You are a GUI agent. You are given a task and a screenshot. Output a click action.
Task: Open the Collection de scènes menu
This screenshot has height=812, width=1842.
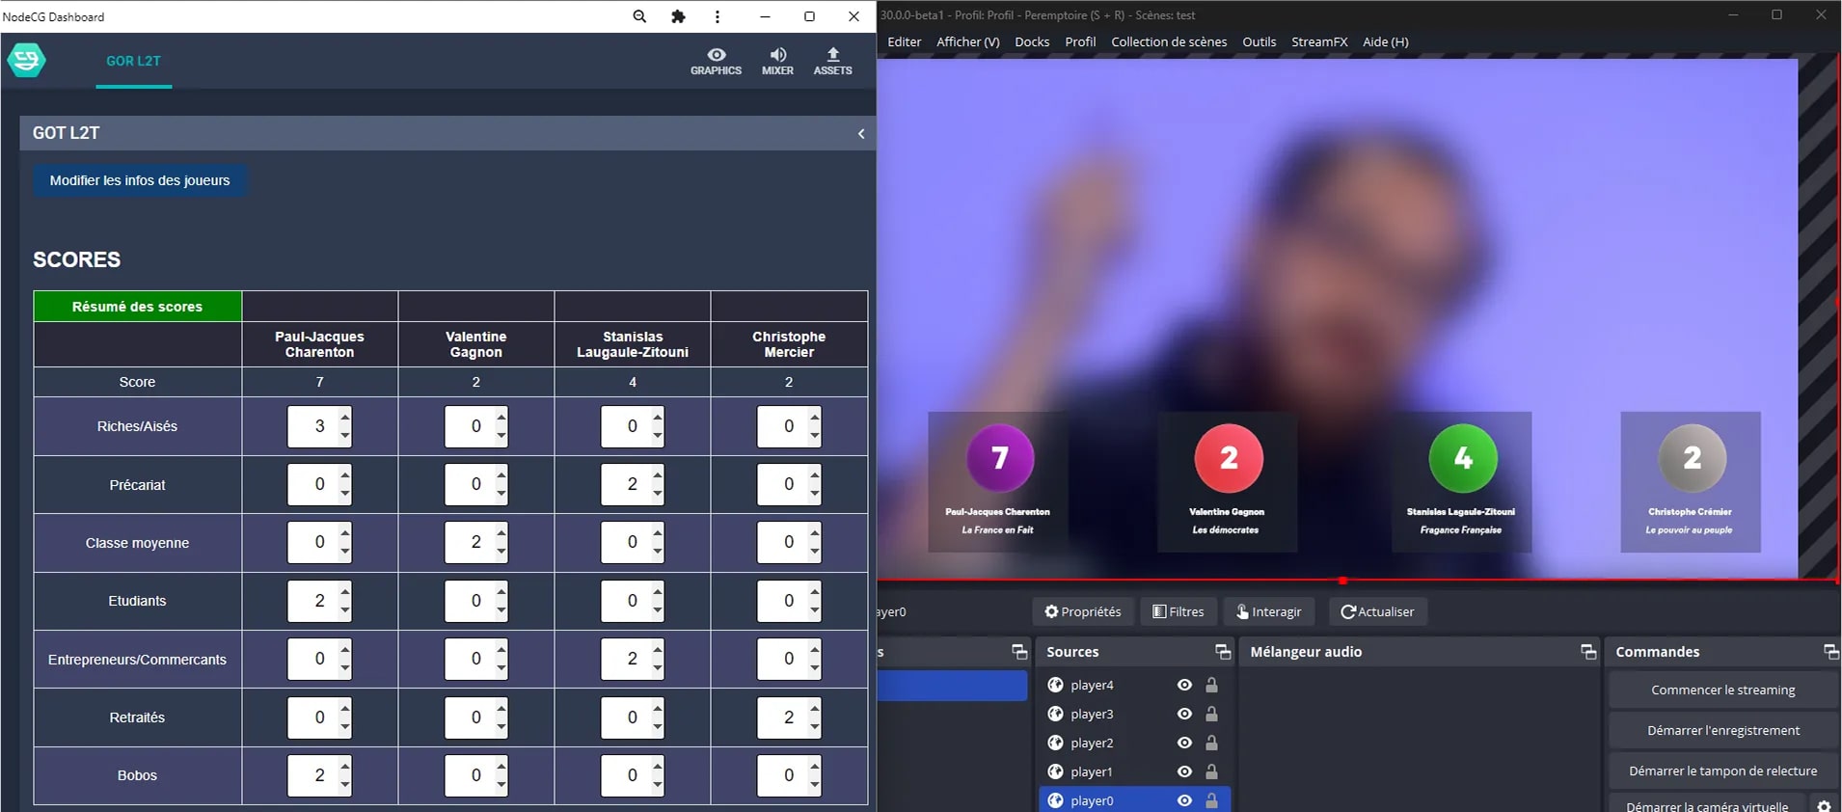[1168, 41]
